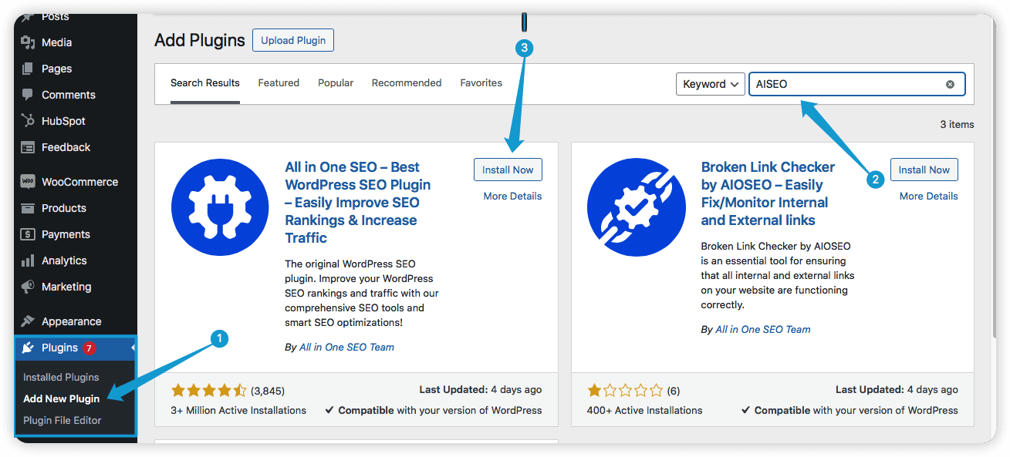Click the 3 items count text
1010x457 pixels.
click(x=957, y=124)
